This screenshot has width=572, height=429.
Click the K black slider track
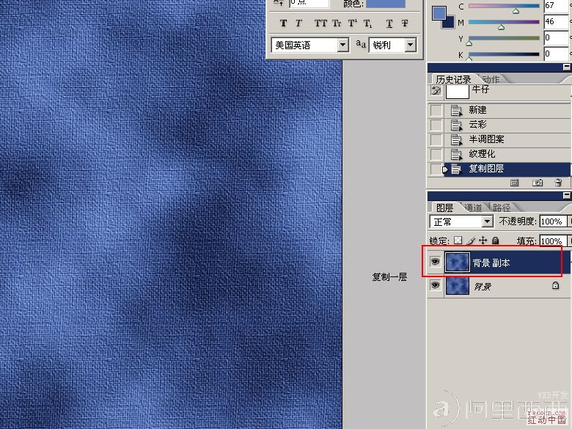pyautogui.click(x=504, y=54)
